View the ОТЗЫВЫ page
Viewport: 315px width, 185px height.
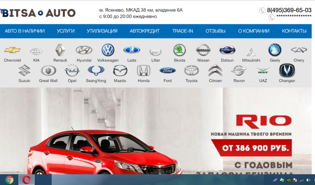(x=216, y=31)
